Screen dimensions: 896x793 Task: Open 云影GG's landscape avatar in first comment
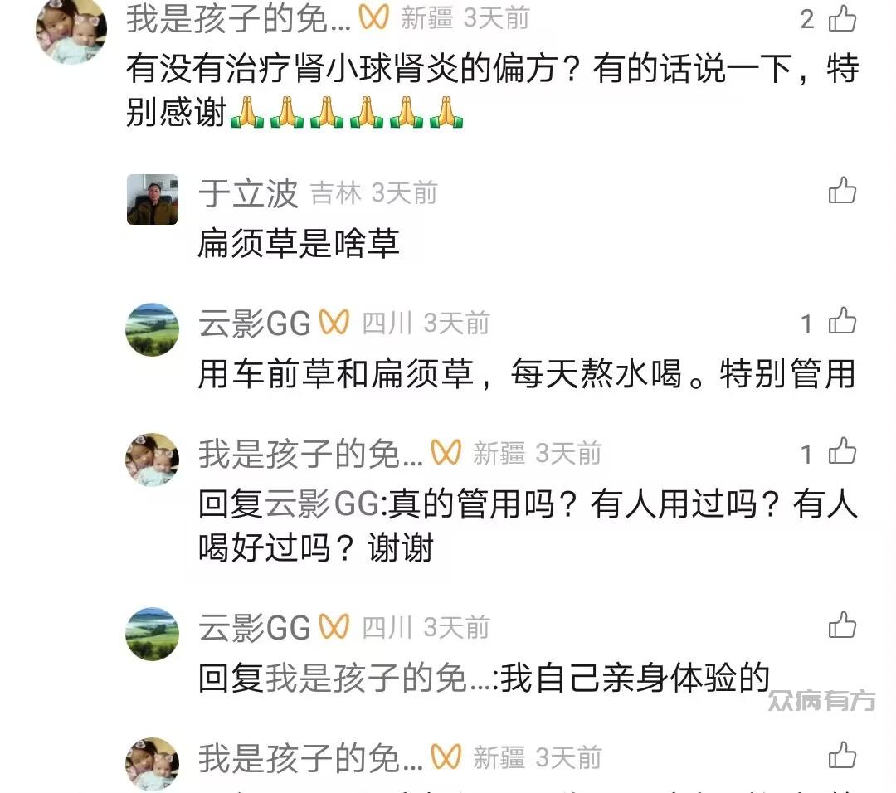point(152,329)
